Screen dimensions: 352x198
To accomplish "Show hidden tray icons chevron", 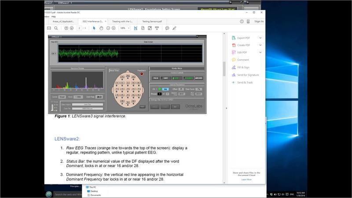I will point(268,194).
